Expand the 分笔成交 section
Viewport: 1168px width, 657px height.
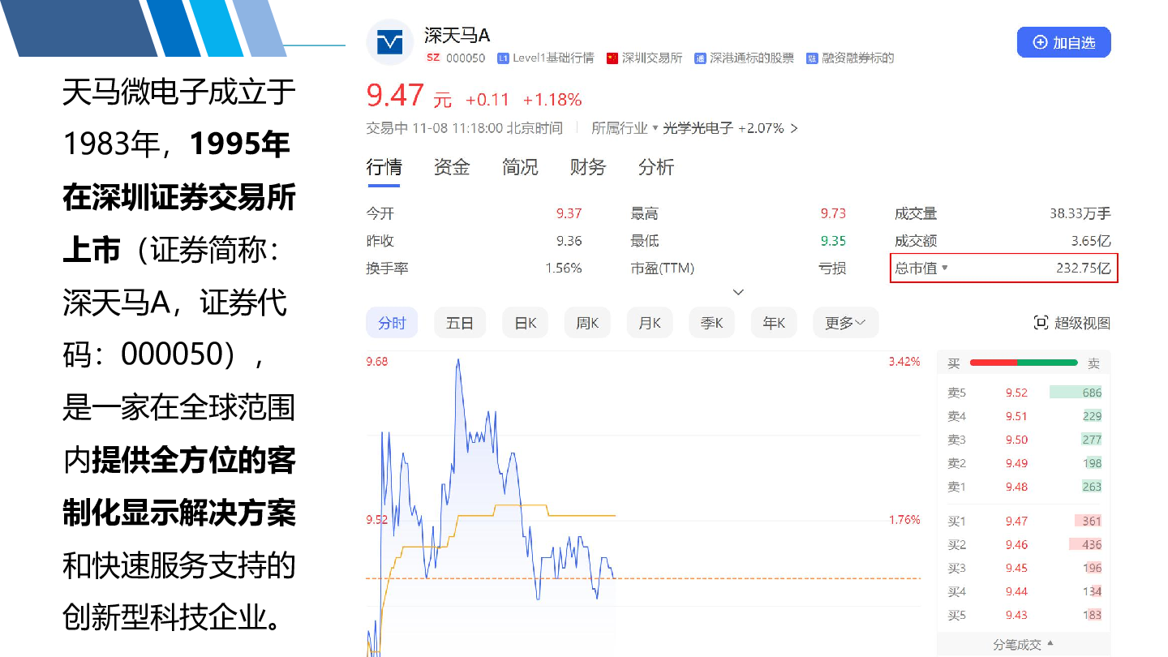coord(1024,645)
